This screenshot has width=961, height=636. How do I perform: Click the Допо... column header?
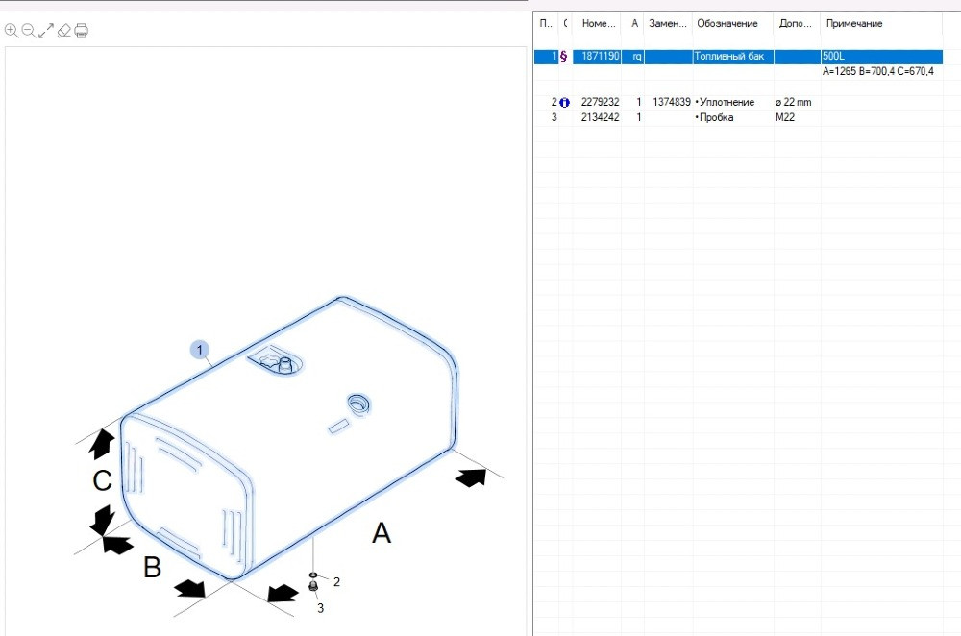click(x=796, y=24)
